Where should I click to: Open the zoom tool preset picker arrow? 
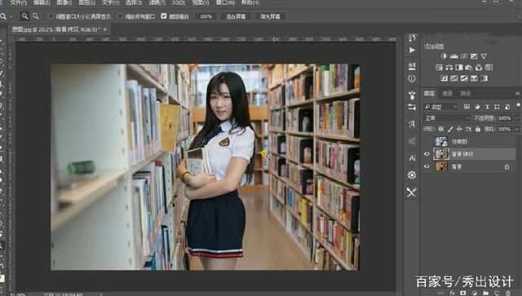pyautogui.click(x=11, y=16)
